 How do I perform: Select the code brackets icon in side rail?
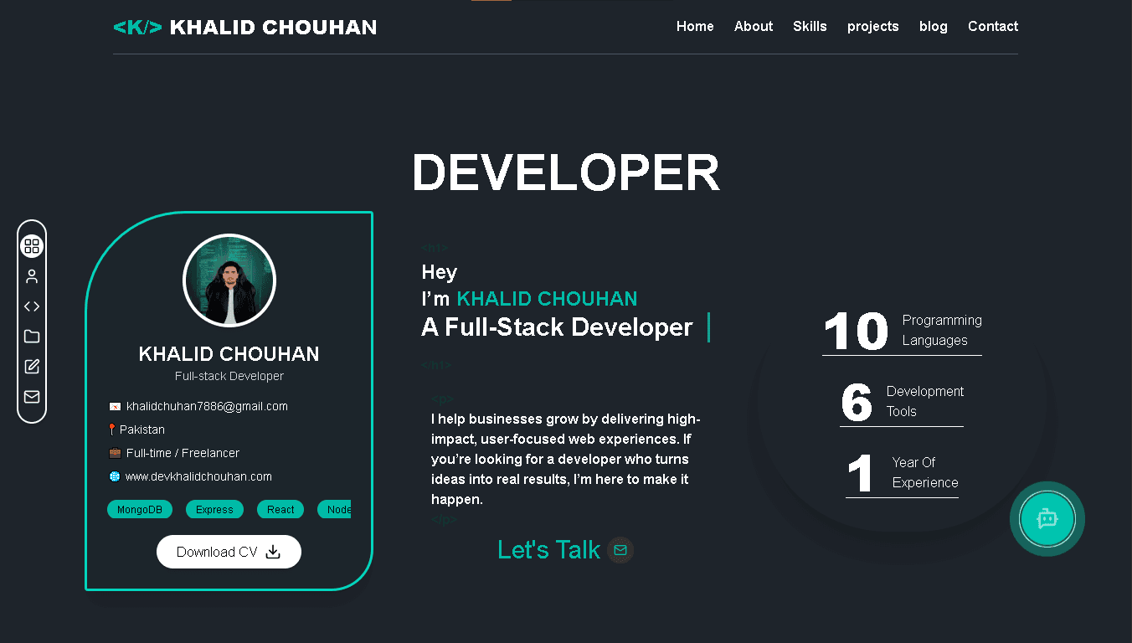pyautogui.click(x=32, y=306)
